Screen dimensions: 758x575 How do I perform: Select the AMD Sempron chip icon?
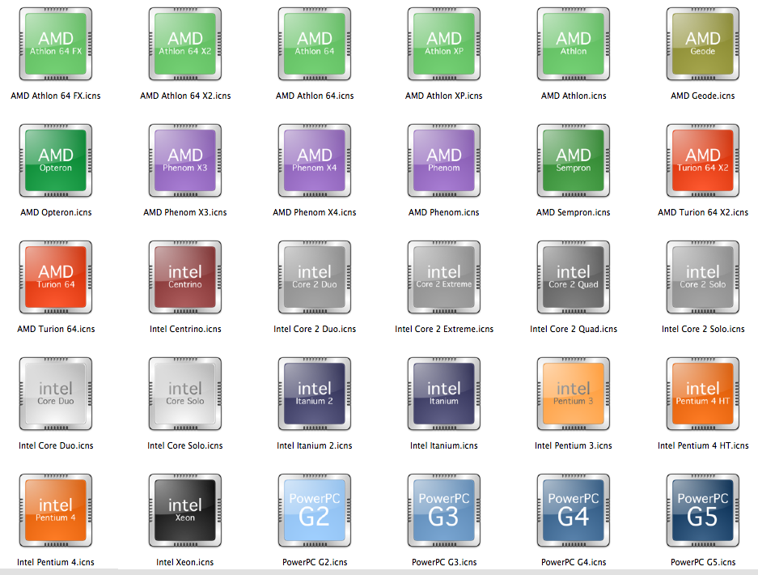coord(574,160)
